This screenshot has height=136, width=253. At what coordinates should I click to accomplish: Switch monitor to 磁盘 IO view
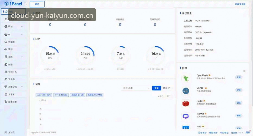click(166, 88)
